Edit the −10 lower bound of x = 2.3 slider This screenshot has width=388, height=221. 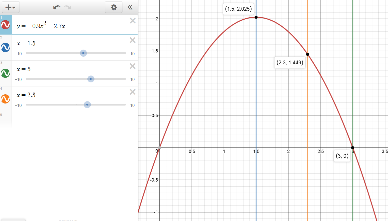tap(18, 105)
